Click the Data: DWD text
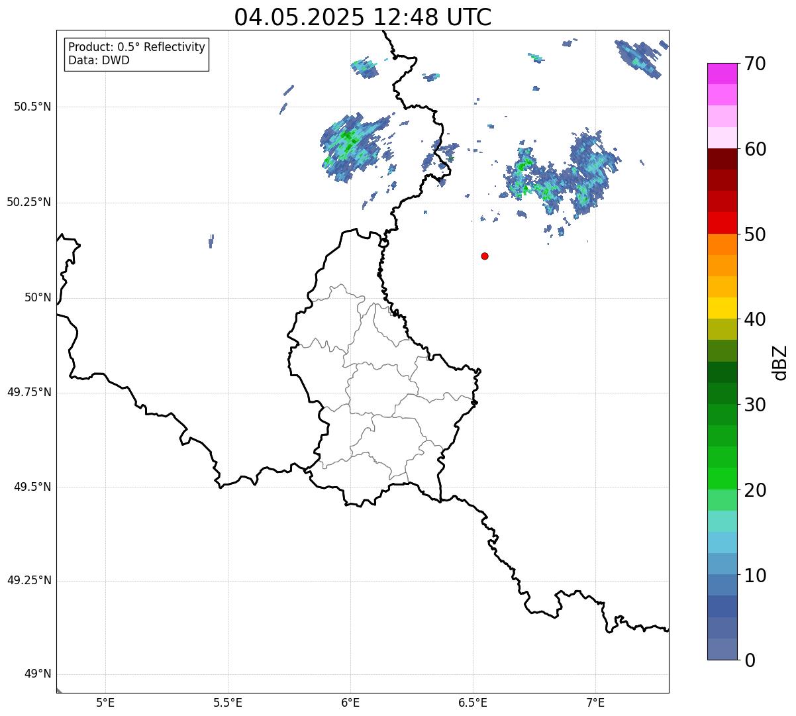 (x=99, y=60)
